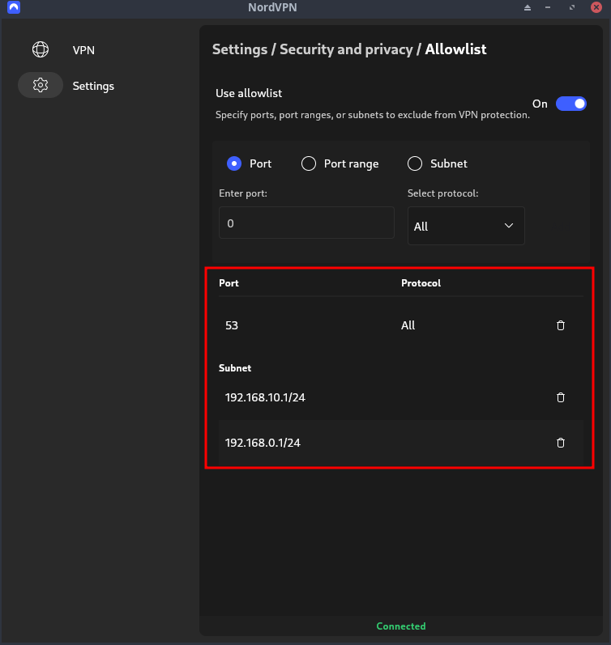Remove subnet 192.168.0.1/24 using trash icon

560,443
